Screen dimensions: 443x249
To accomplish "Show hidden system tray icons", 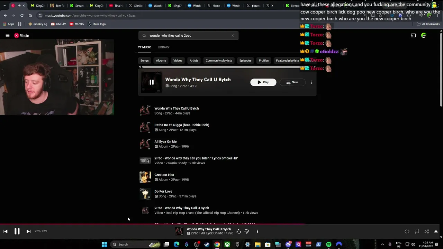I will point(382,245).
